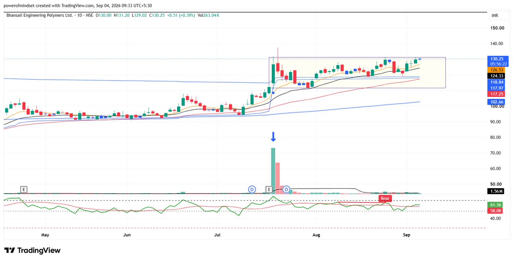Click the blue 117.97 price label
The height and width of the screenshot is (261, 514).
[495, 88]
